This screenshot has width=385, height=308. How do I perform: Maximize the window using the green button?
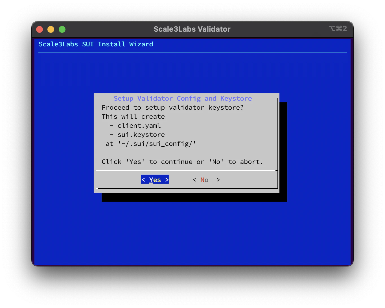[x=62, y=29]
